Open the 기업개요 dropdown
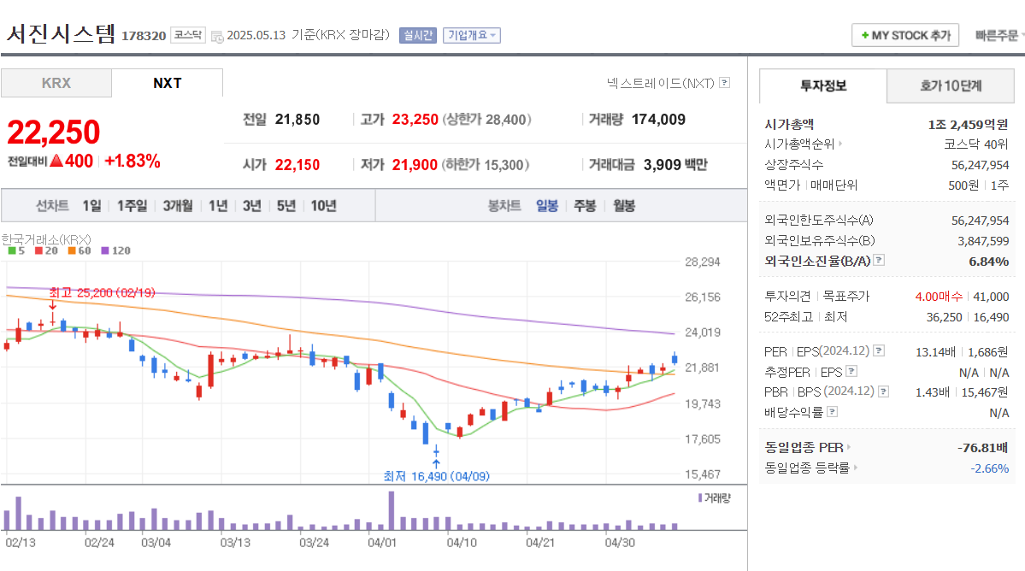 470,35
